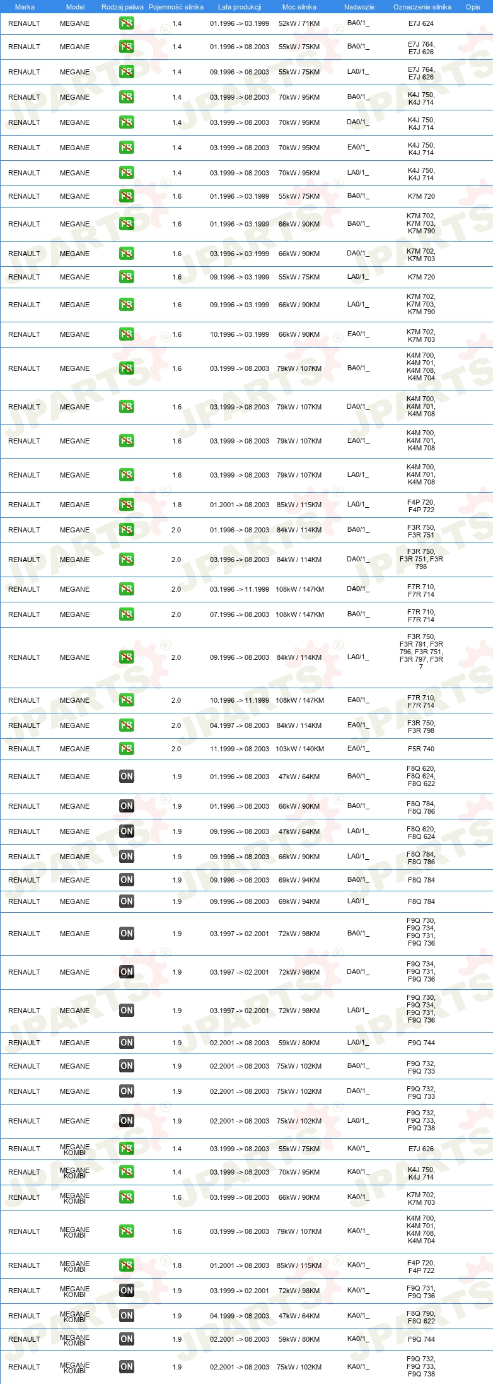
Task: Click petrol icon in 03.1996 -> 11.1999 row
Action: [x=126, y=589]
